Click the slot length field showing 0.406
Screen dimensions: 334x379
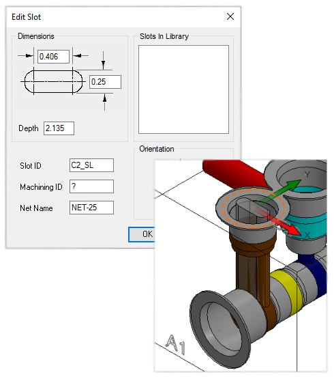point(53,57)
